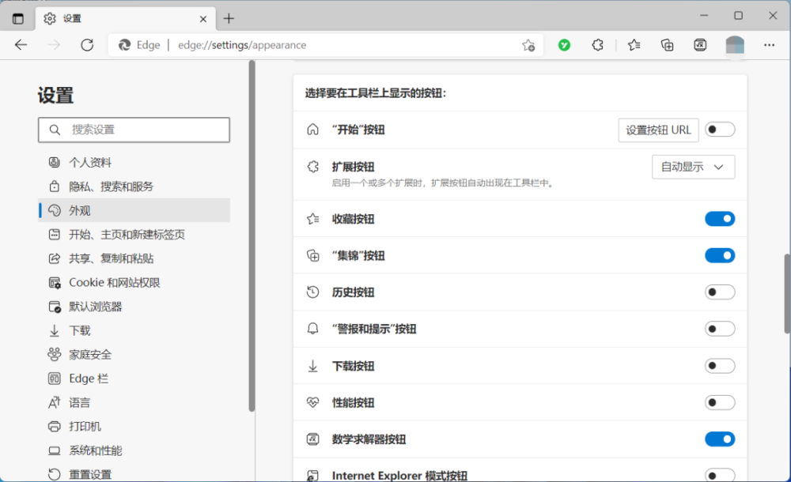
Task: Open Edge 栏 settings section
Action: [134, 378]
